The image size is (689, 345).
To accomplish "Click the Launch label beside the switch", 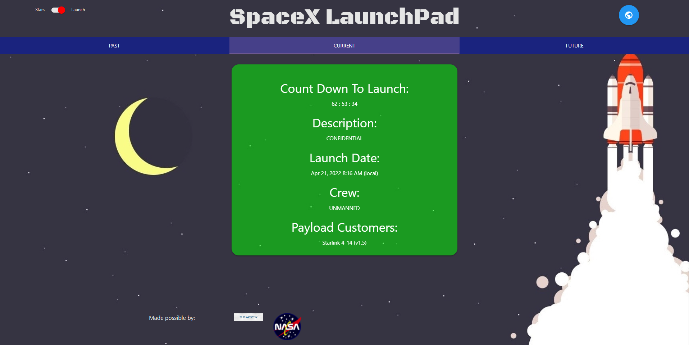I will [x=78, y=10].
